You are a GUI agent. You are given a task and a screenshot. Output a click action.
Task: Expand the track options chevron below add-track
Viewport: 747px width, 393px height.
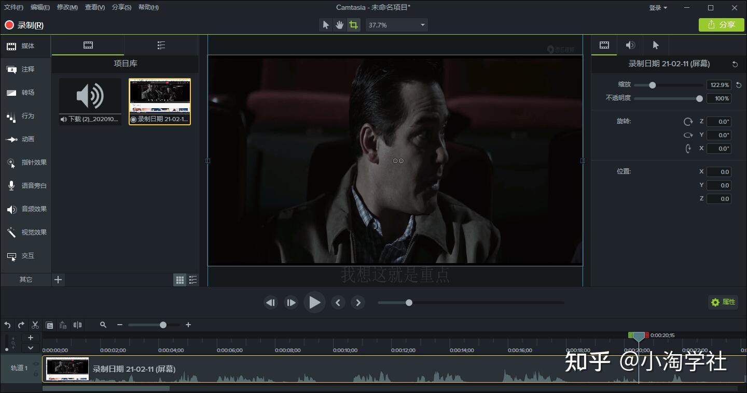click(x=30, y=348)
